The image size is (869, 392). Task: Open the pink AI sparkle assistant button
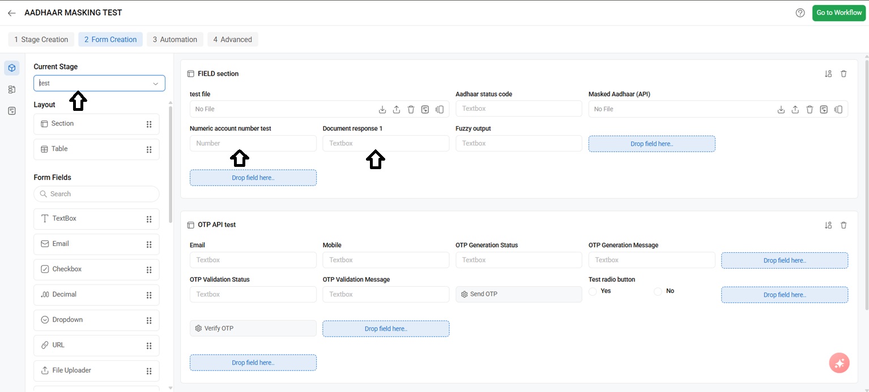839,363
